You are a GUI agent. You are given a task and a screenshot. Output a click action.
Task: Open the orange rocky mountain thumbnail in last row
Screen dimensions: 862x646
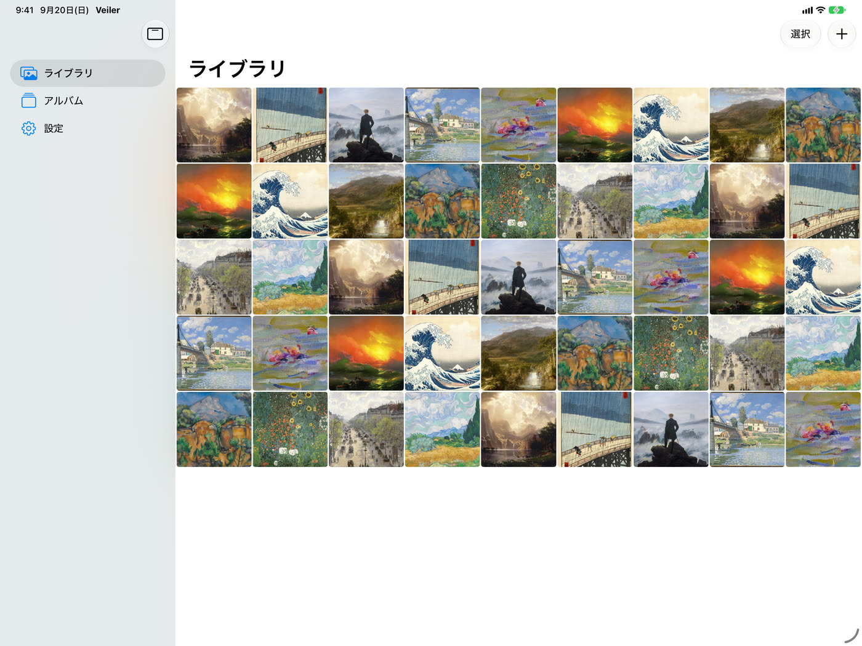(214, 429)
